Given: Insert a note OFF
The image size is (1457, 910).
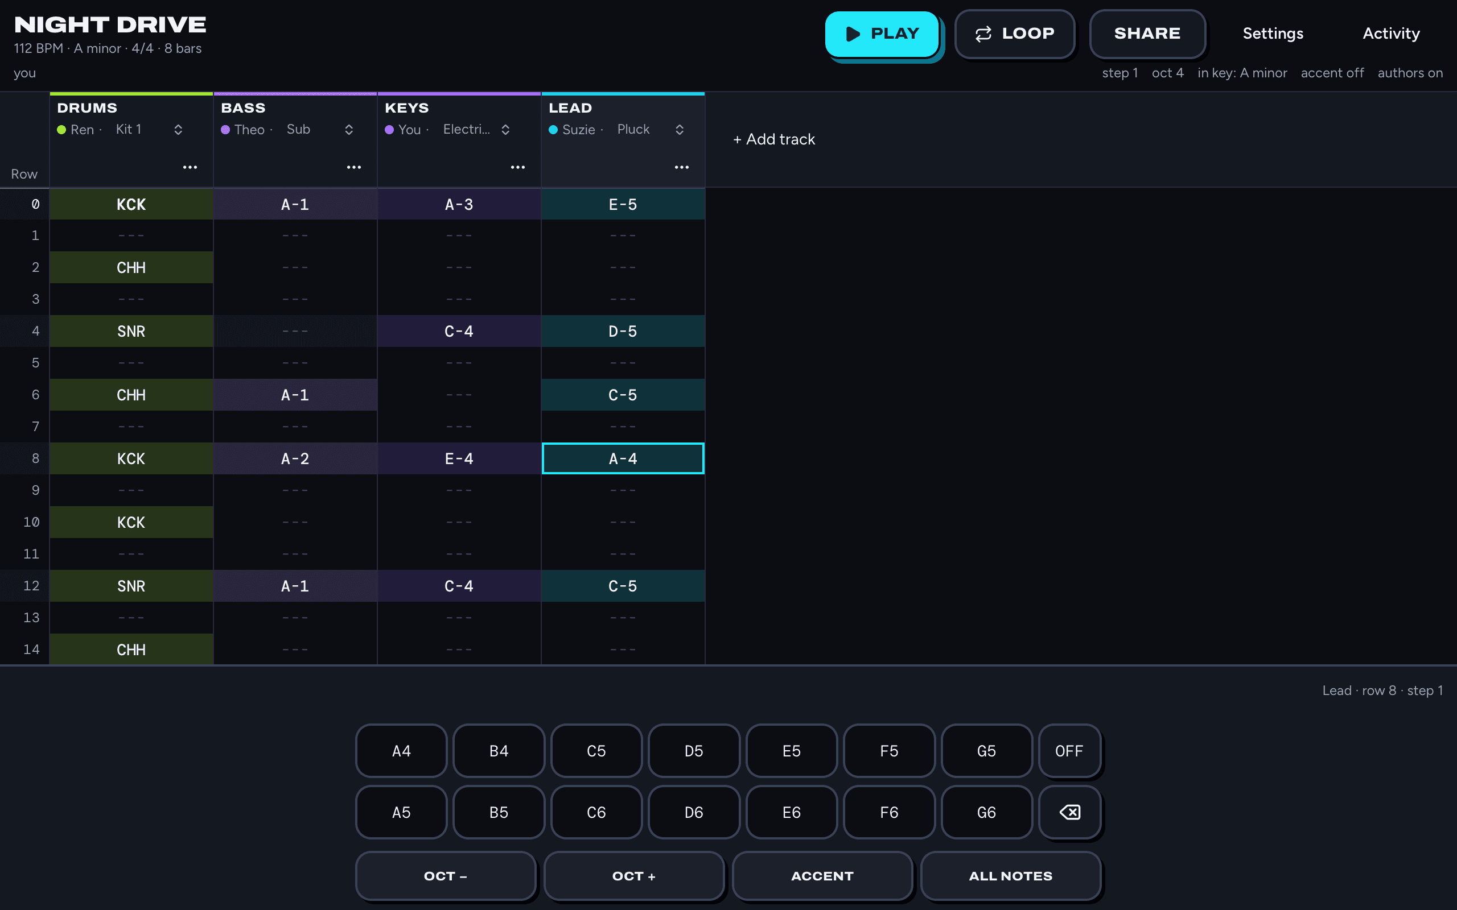Looking at the screenshot, I should pyautogui.click(x=1069, y=751).
